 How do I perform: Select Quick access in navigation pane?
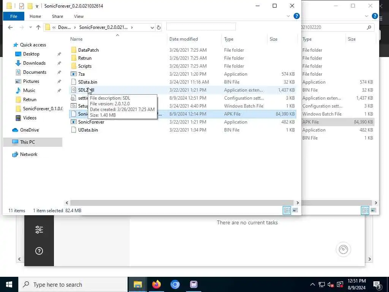(x=33, y=45)
